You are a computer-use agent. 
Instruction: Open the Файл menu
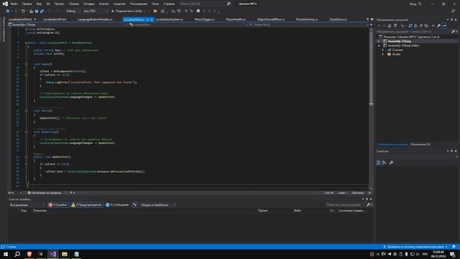pyautogui.click(x=14, y=4)
